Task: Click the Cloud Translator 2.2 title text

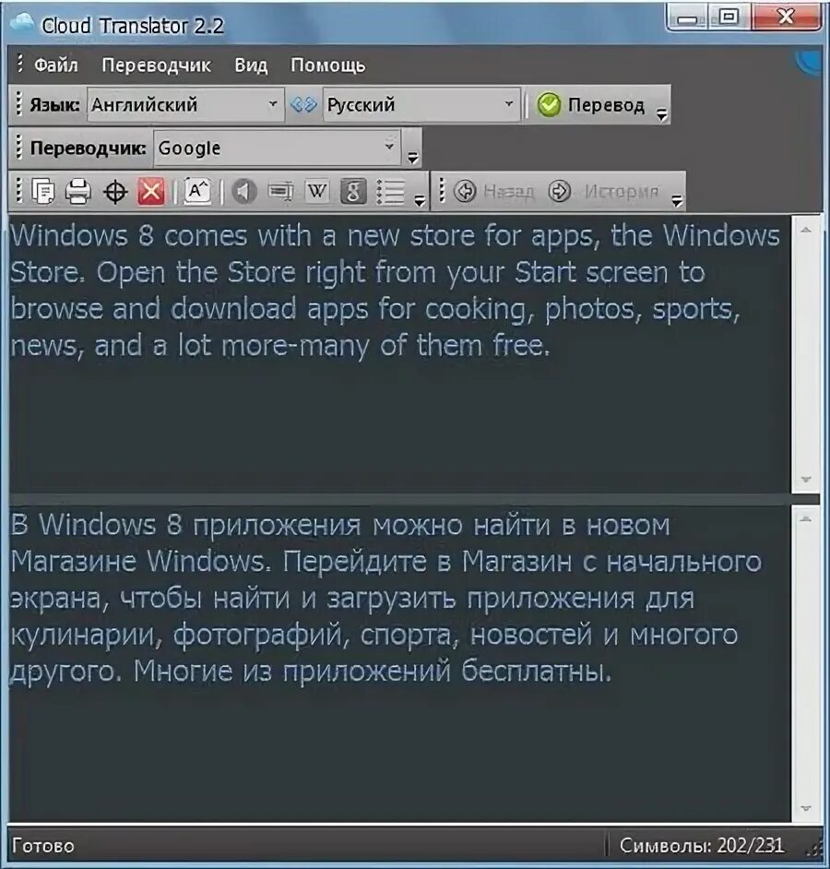Action: click(x=133, y=26)
